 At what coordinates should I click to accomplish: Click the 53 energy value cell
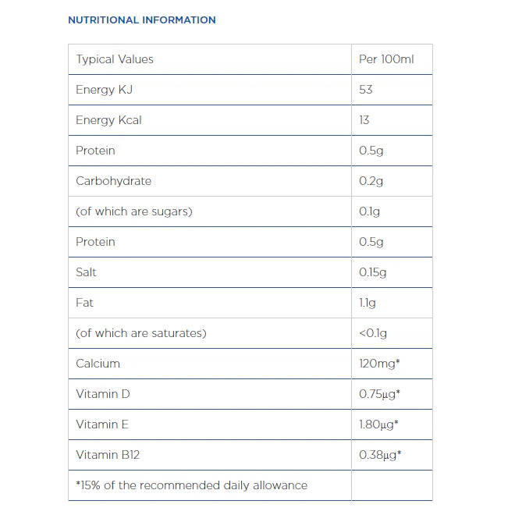[x=392, y=90]
